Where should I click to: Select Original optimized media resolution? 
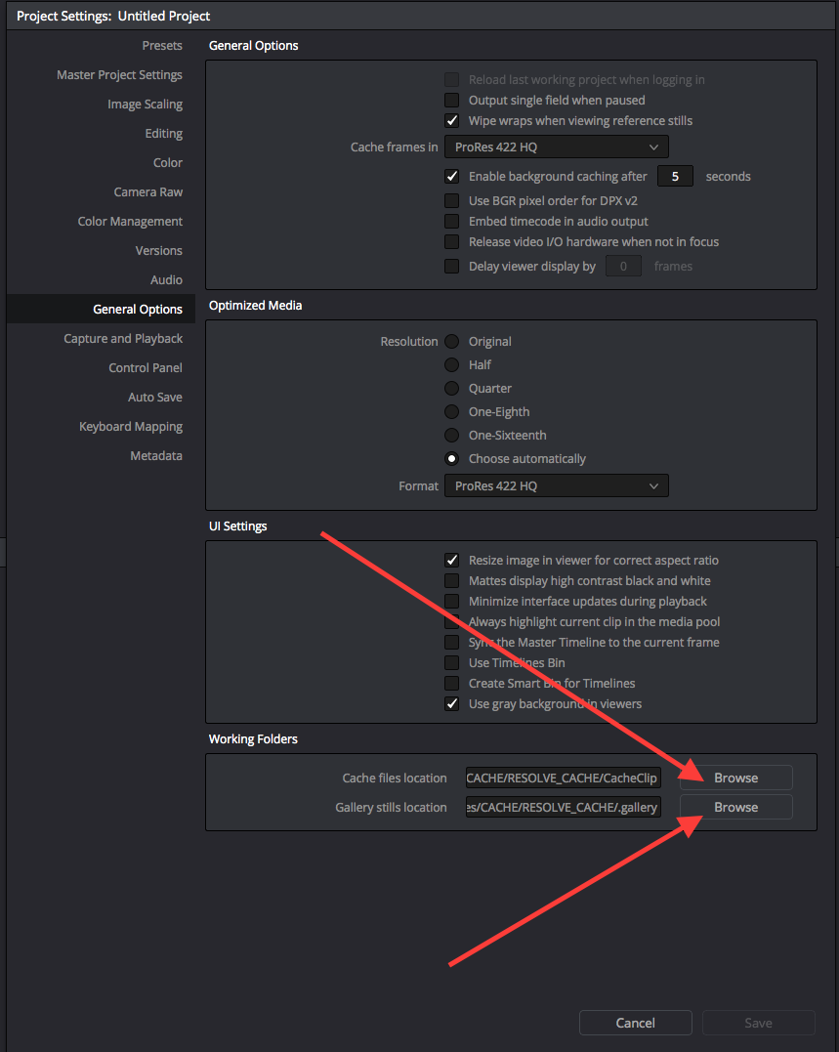click(x=452, y=342)
